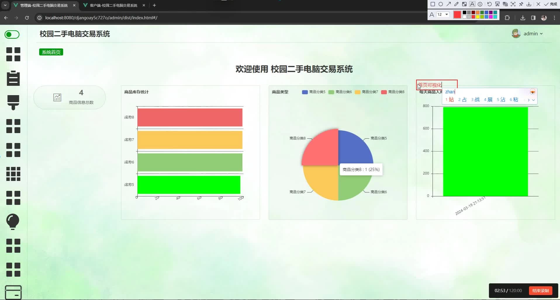Click 完成 to finish the screenshot
This screenshot has height=300, width=560.
(x=551, y=4)
